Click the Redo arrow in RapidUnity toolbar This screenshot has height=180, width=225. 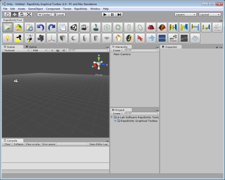tap(51, 27)
